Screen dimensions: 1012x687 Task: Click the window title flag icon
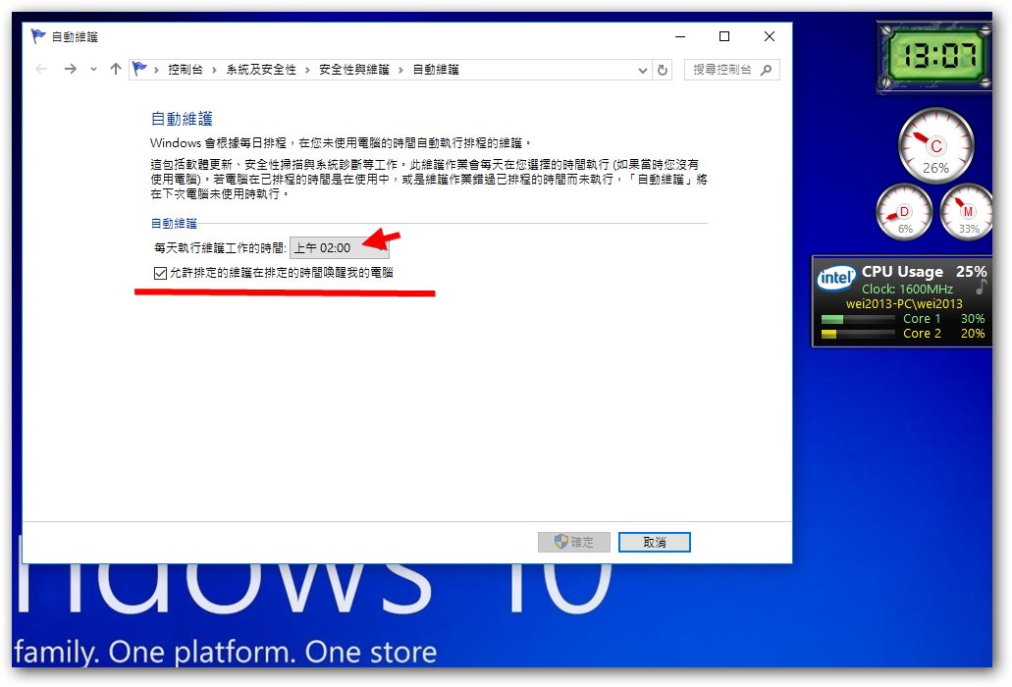[x=38, y=36]
